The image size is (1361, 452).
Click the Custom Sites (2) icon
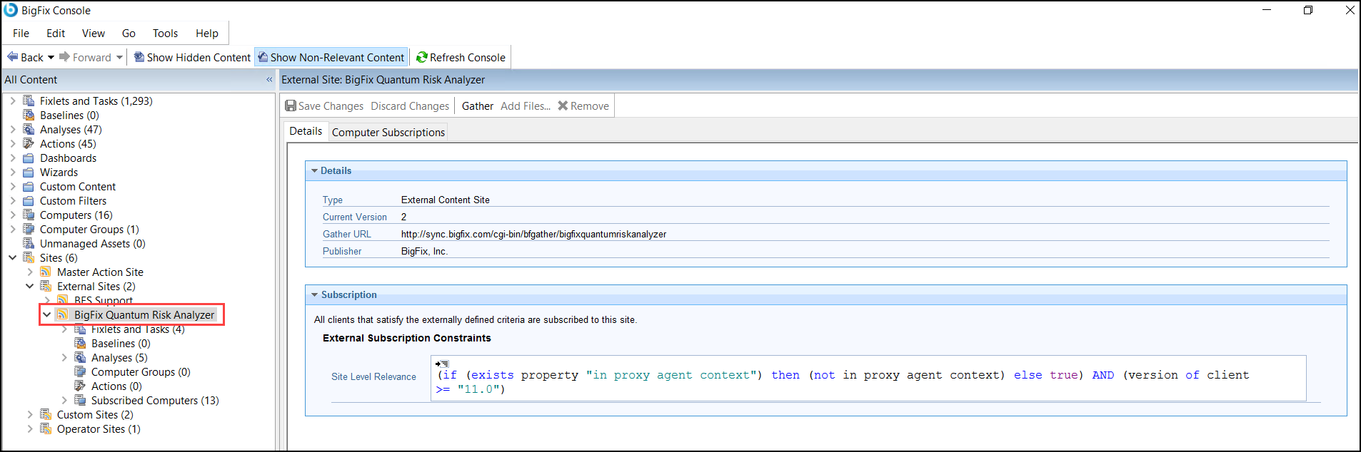pyautogui.click(x=46, y=414)
